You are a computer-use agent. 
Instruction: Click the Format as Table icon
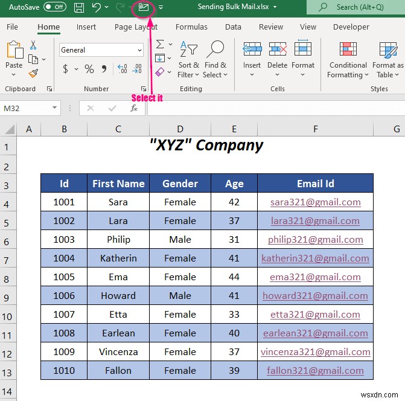pos(388,50)
